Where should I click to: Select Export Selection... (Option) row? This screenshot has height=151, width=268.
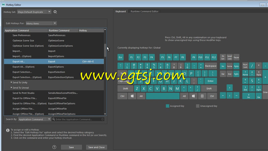tap(54, 77)
